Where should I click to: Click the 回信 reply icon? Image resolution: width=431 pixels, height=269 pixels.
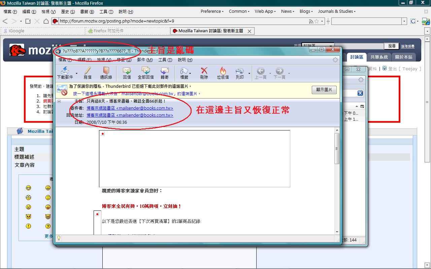[x=127, y=71]
